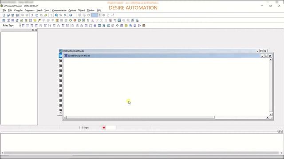Click the blue number field in top toolbar
284x159 pixels.
[x=95, y=15]
